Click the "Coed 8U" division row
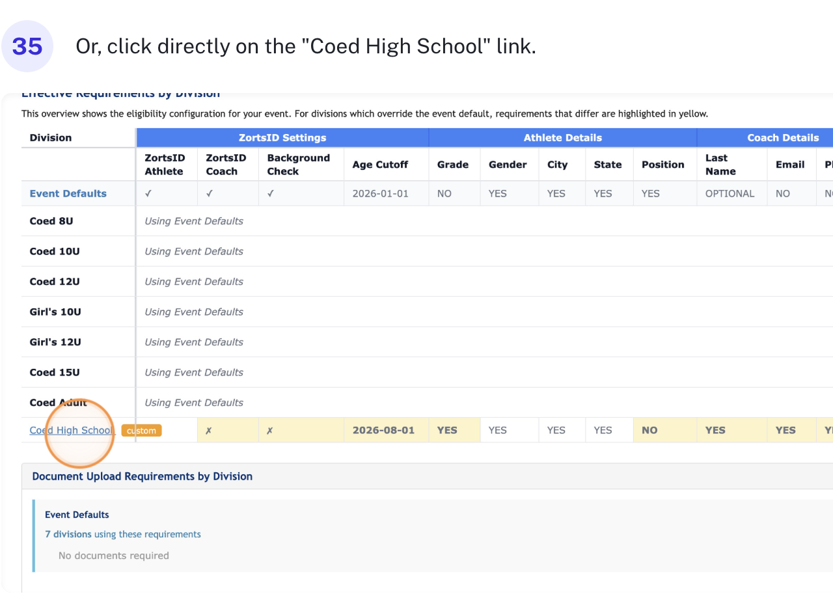 tap(51, 221)
